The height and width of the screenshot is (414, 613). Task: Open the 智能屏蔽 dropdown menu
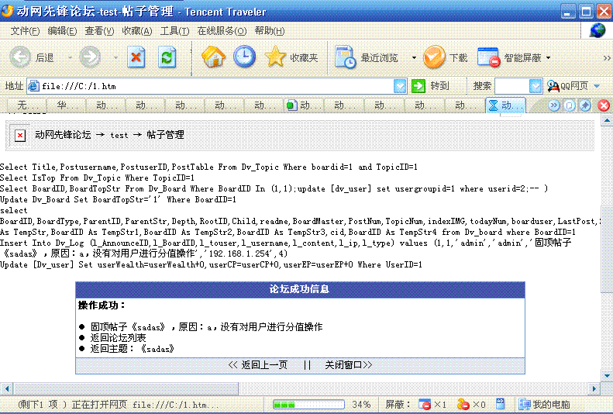[549, 58]
